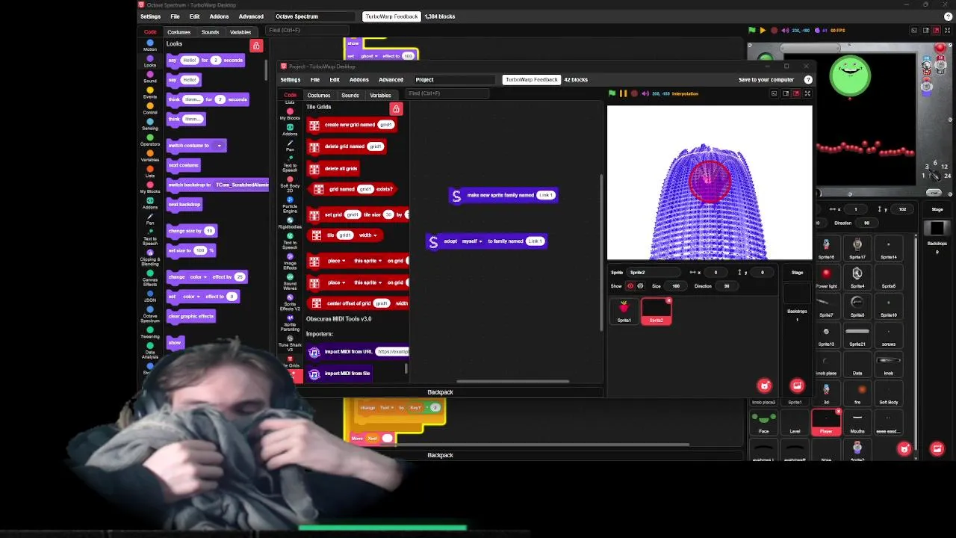
Task: Select Sensing category in Octave Spectrum window
Action: pos(150,124)
